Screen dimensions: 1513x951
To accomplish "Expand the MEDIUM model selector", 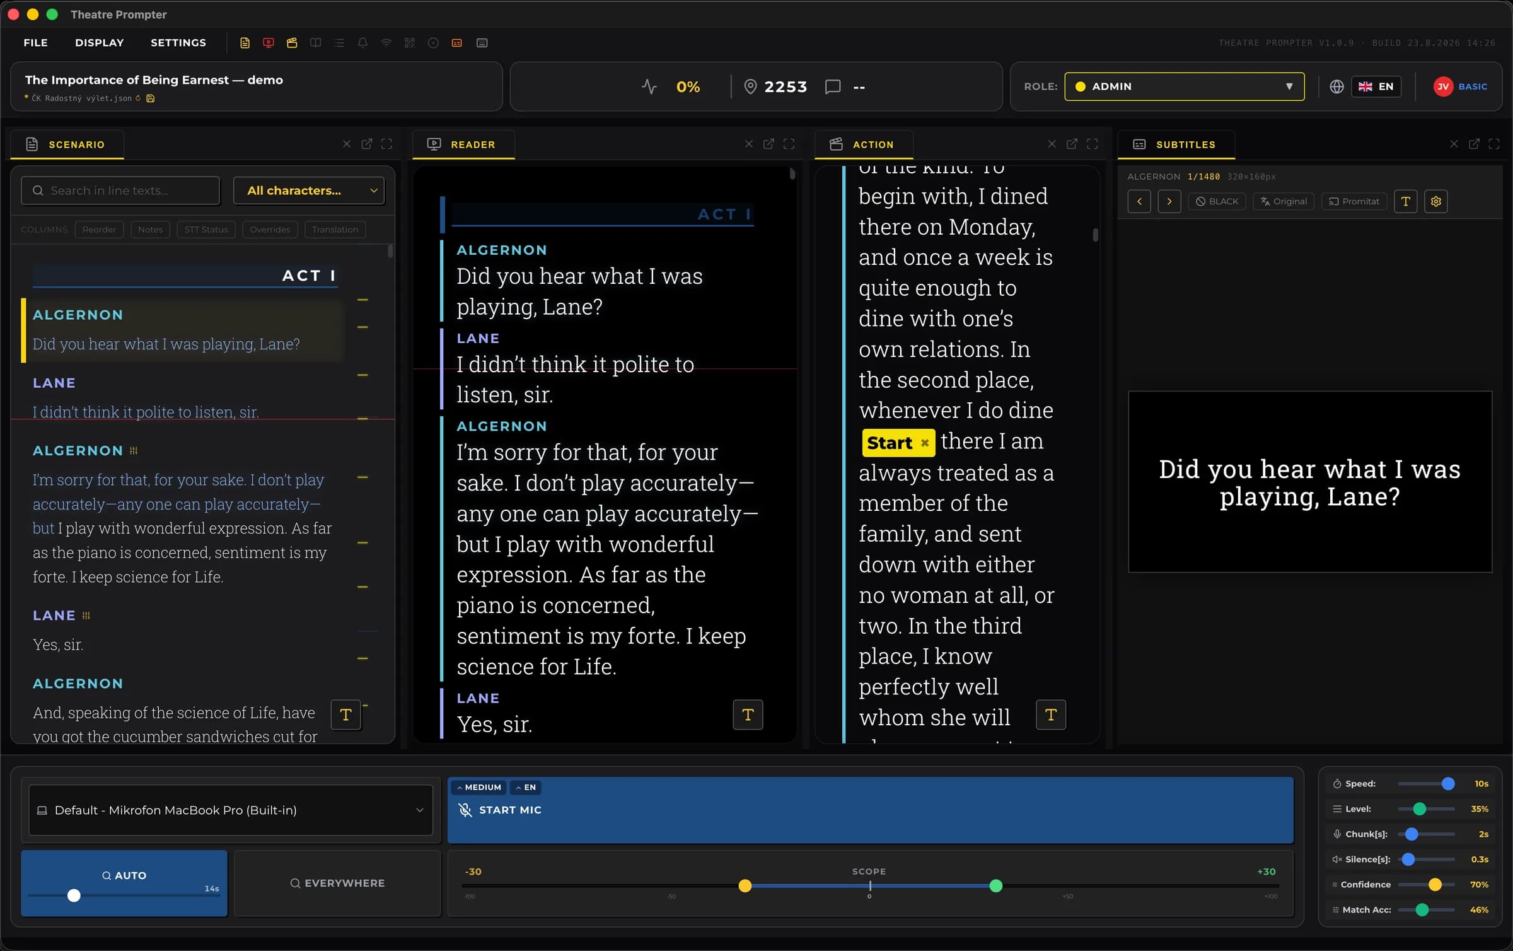I will [x=479, y=787].
